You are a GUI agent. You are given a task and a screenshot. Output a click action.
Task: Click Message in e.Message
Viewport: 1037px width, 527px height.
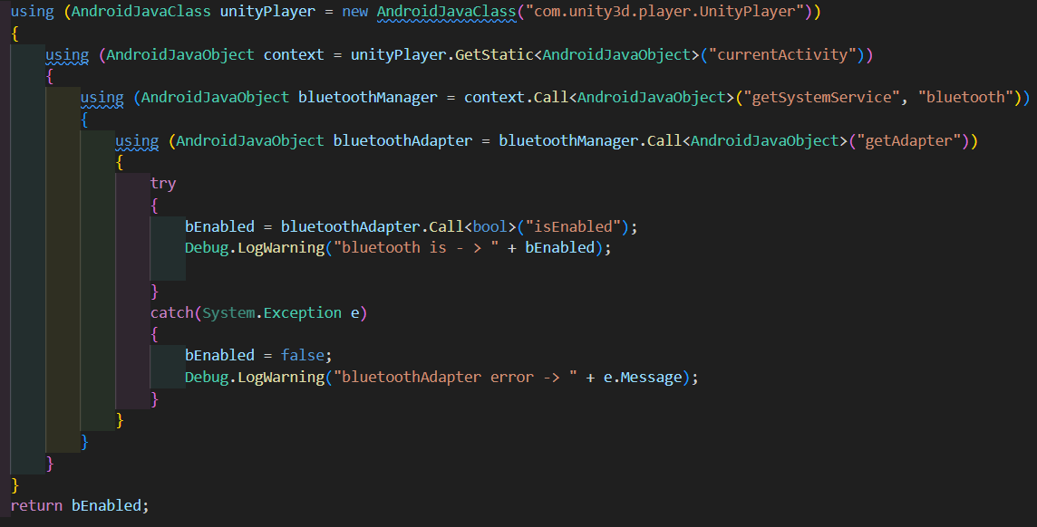[651, 377]
